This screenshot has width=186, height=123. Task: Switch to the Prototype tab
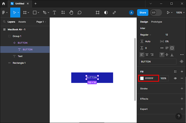157,22
